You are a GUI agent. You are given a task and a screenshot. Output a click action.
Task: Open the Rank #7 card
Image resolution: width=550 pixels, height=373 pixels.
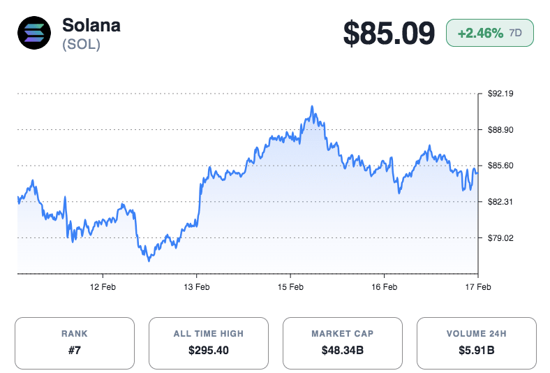(74, 342)
